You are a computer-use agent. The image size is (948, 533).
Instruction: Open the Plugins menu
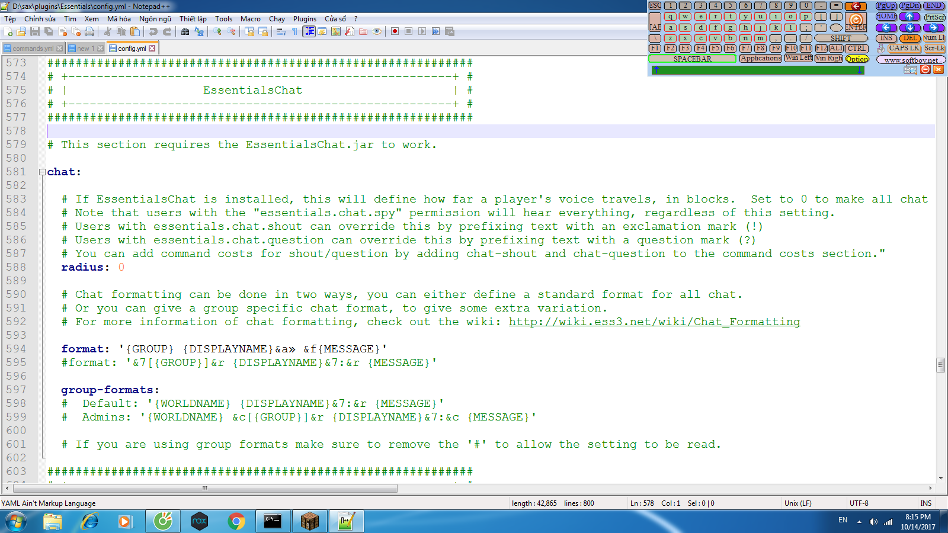tap(305, 19)
